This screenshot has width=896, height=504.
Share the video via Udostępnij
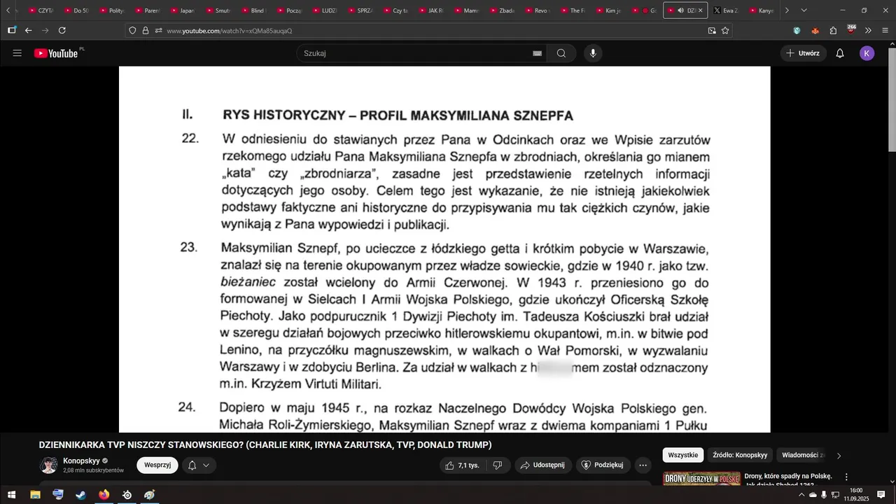tap(543, 465)
